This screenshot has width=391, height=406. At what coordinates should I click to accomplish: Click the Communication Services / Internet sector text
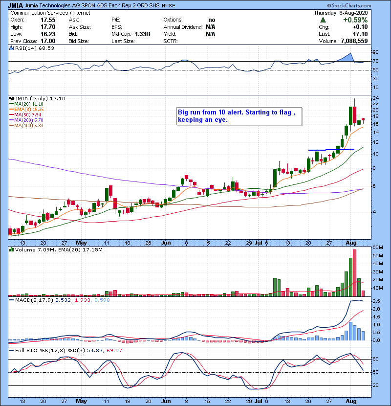(x=50, y=13)
